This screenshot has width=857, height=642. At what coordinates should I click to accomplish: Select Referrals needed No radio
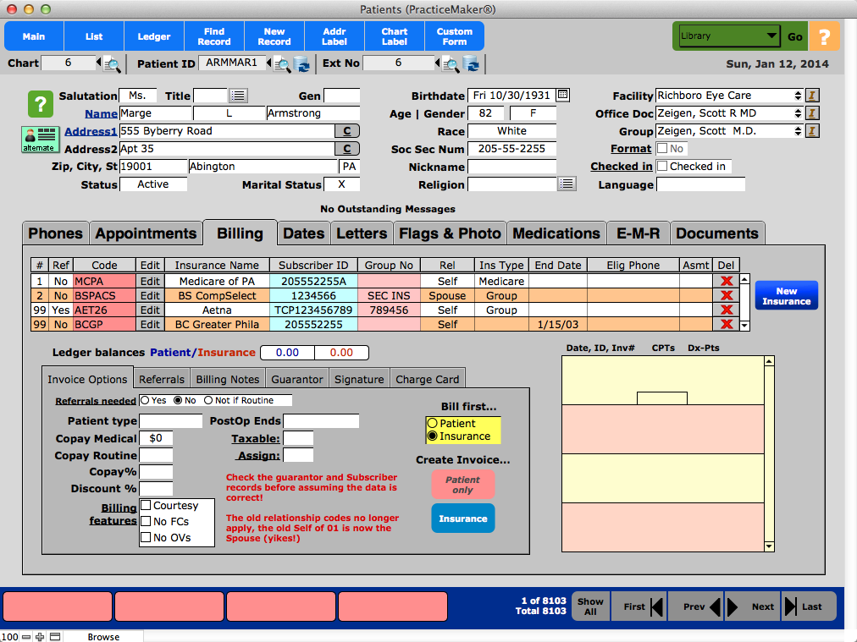[x=178, y=400]
